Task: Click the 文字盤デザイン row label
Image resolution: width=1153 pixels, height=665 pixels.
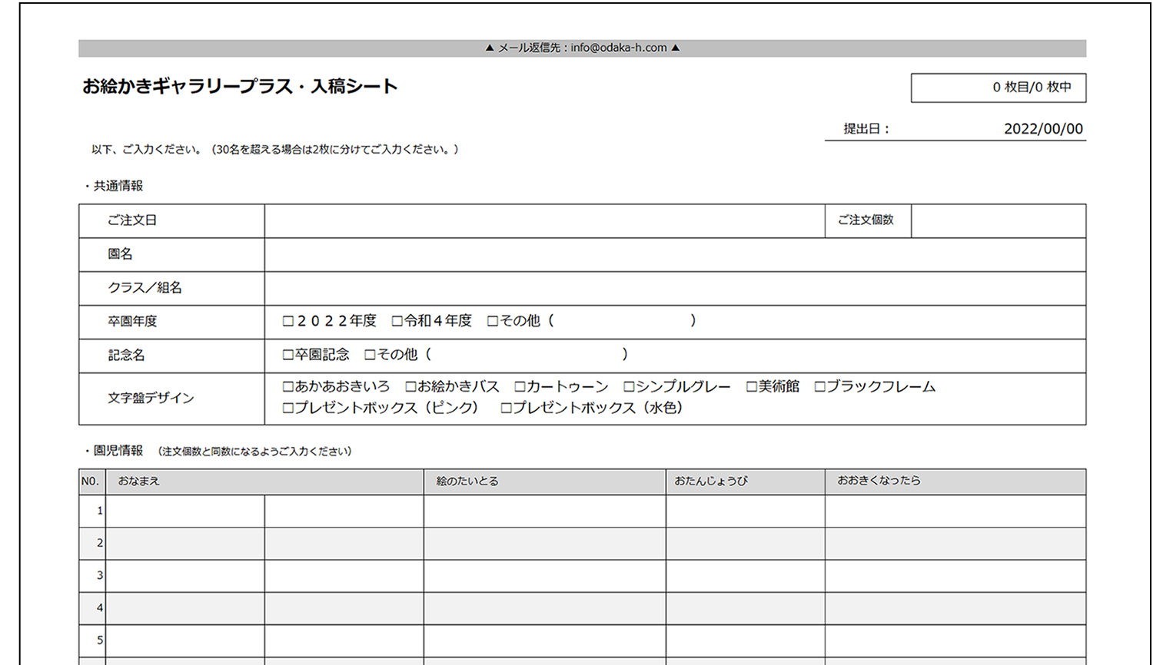Action: click(151, 398)
